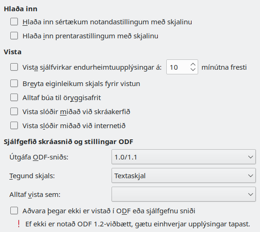260x232 pixels.
Task: Click the 'Hlaða inn' section heading
Action: click(21, 9)
